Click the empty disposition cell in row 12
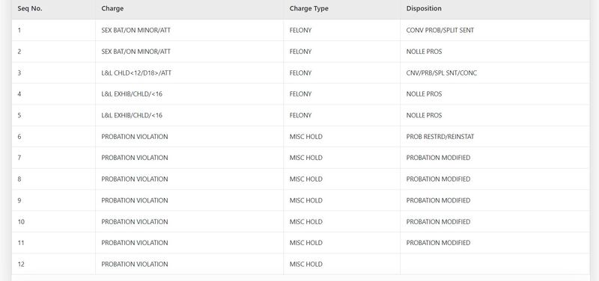This screenshot has width=599, height=281. click(495, 264)
